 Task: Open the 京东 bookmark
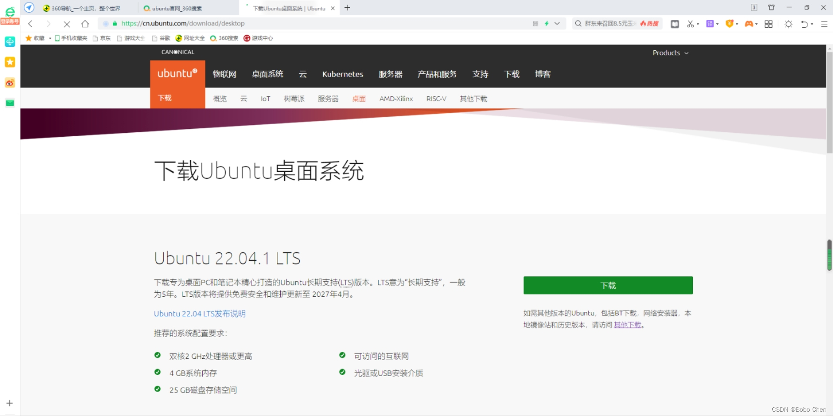coord(102,38)
